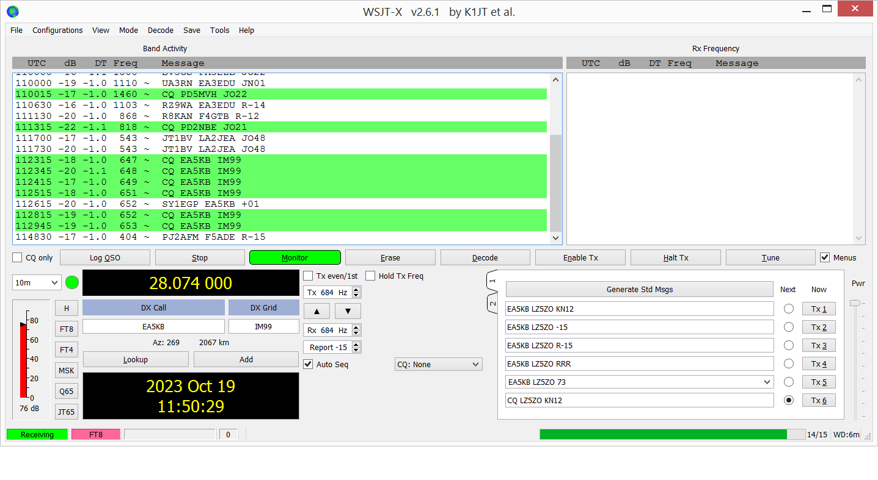Click the Erase button
Screen dimensions: 878x480
[390, 258]
